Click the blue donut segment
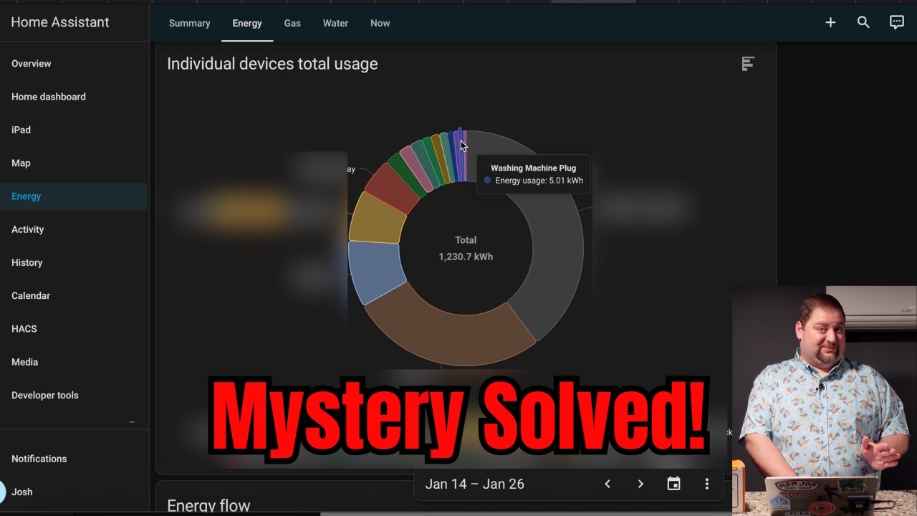The width and height of the screenshot is (917, 516). coord(375,271)
